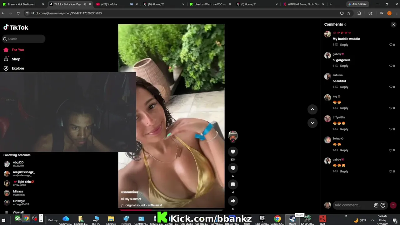400x225 pixels.
Task: Like the TikTok video with heart icon
Action: pyautogui.click(x=233, y=152)
